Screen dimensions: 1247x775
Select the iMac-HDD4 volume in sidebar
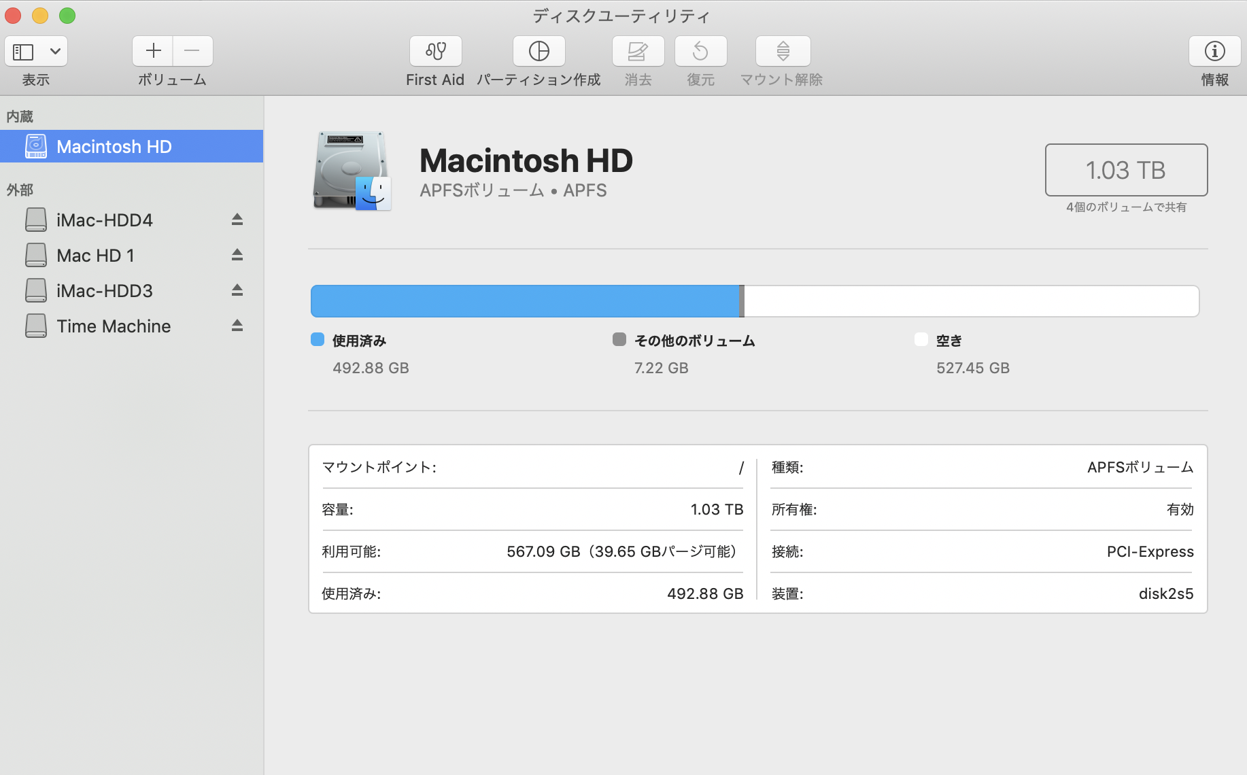click(104, 220)
